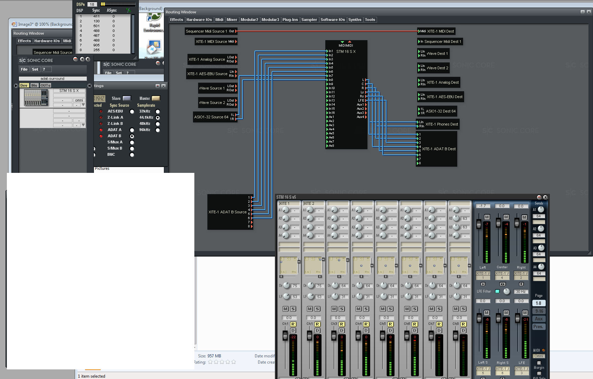593x379 pixels.
Task: Click the Left bus right-arrow routing icon
Action: (483, 284)
